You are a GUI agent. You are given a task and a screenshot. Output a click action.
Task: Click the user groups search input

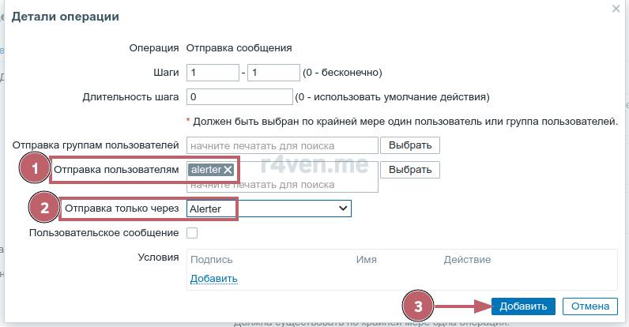click(x=282, y=145)
